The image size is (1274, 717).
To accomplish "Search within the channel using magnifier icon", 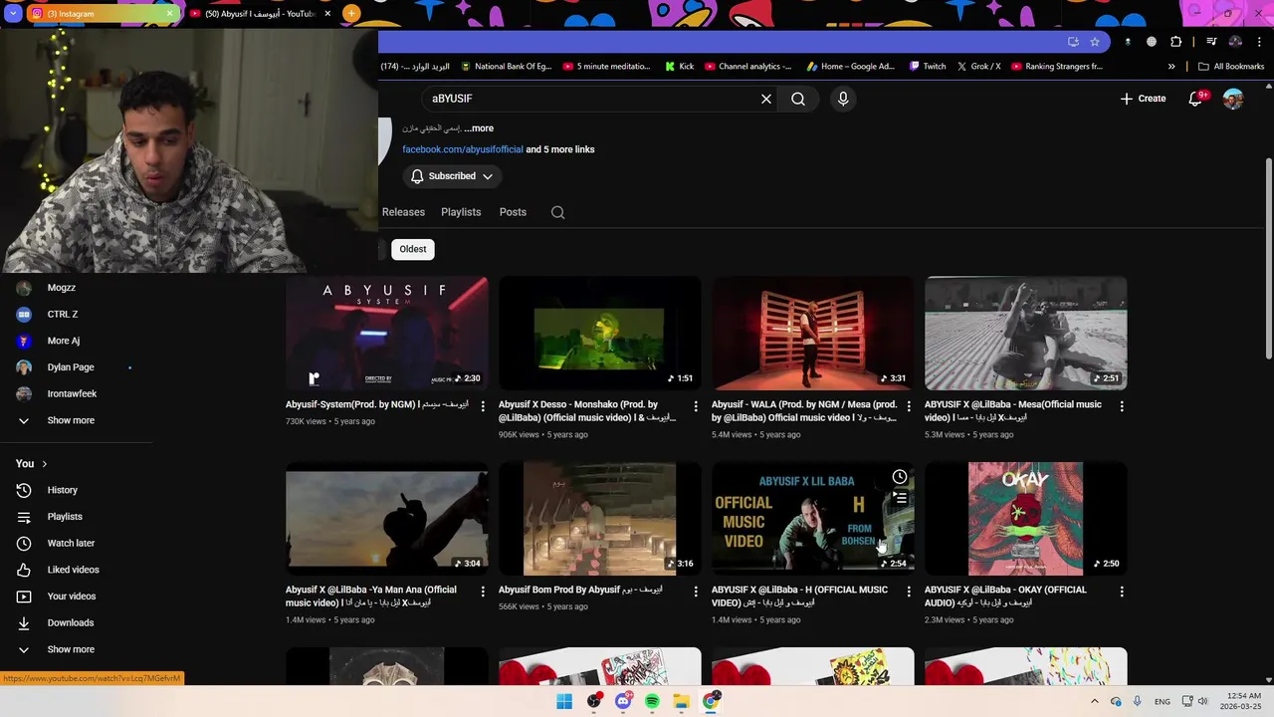I will (x=558, y=212).
